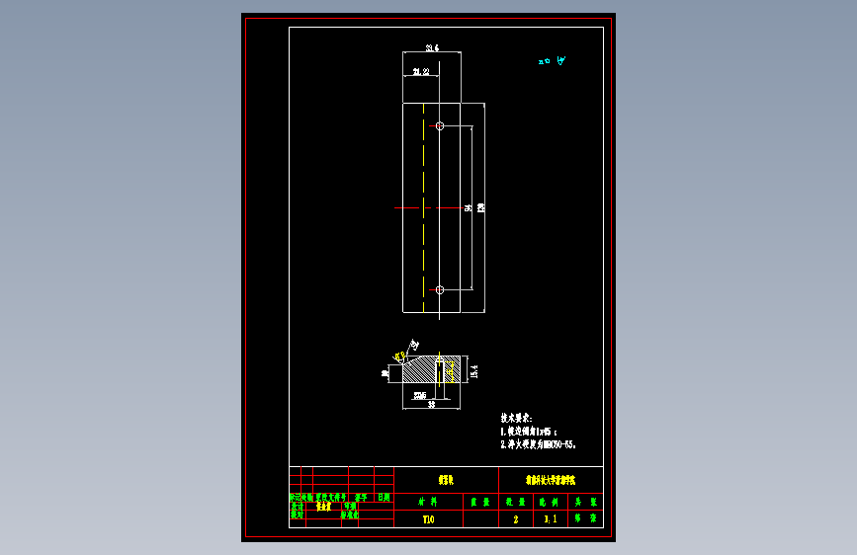The image size is (857, 555).
Task: Select the technical requirements heading text
Action: point(517,418)
